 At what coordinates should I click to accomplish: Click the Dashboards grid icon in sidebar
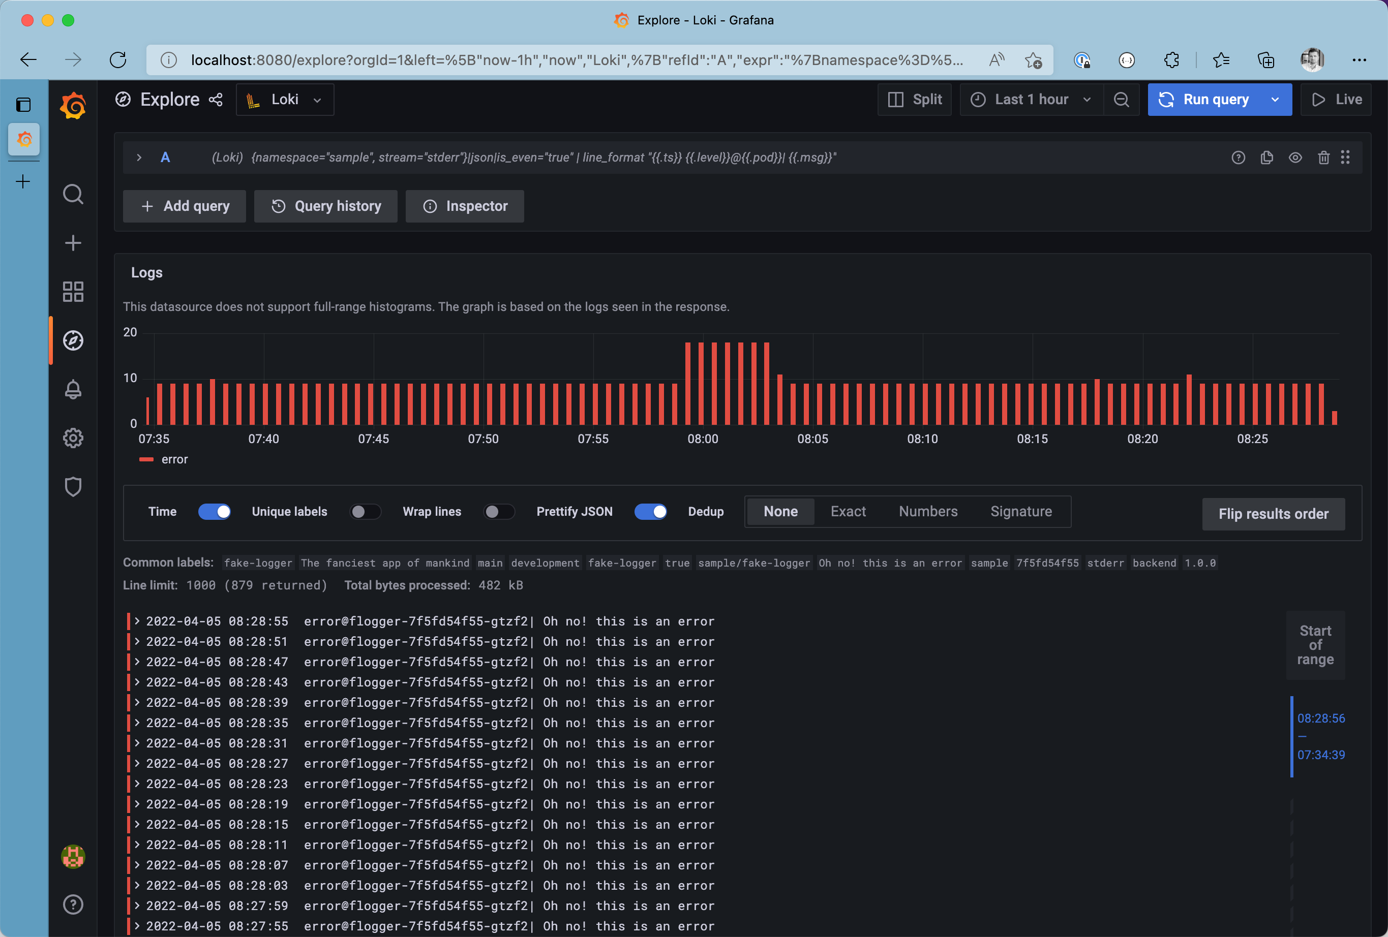pyautogui.click(x=73, y=292)
